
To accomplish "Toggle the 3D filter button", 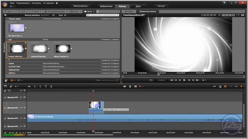I will coord(53,15).
